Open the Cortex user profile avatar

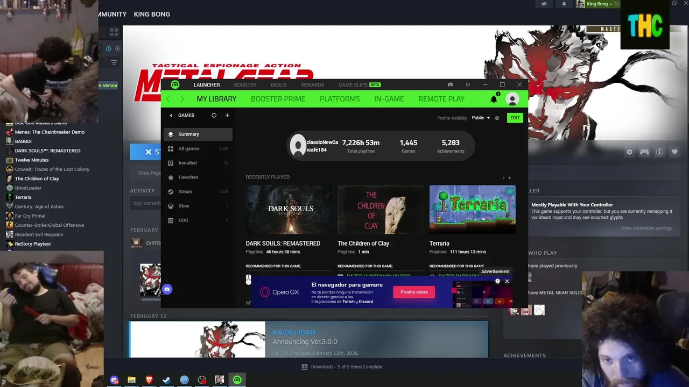512,99
